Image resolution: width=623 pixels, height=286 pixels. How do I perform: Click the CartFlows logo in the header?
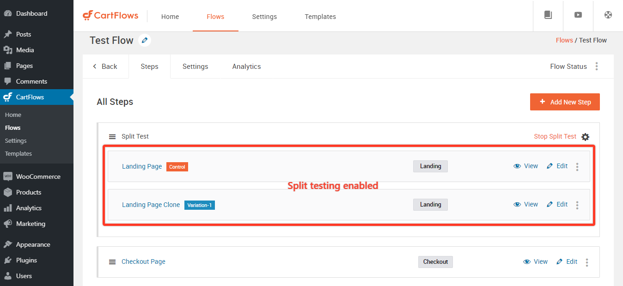[x=110, y=15]
